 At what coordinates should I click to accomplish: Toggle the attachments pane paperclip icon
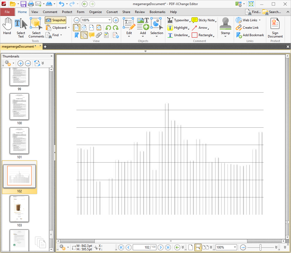coord(99,35)
